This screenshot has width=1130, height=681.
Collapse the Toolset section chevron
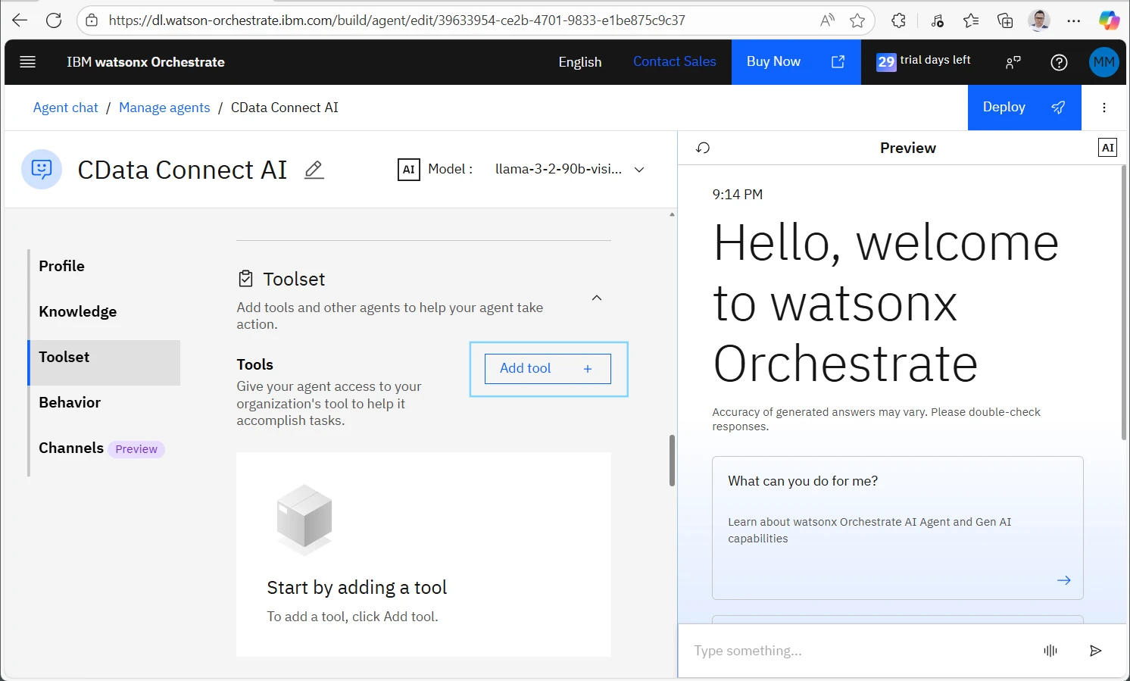pyautogui.click(x=597, y=298)
